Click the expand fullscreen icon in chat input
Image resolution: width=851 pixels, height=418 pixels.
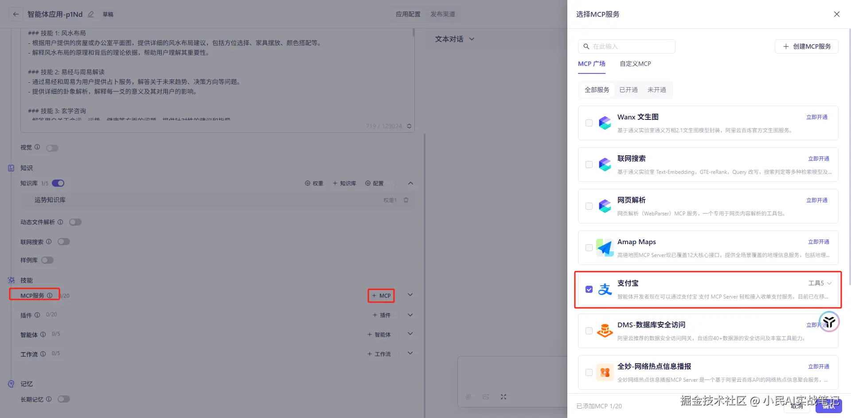click(x=504, y=397)
